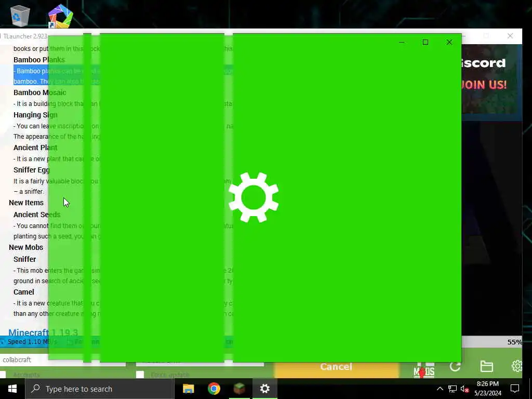Maximize the green loading window
Viewport: 532px width, 399px height.
click(425, 42)
